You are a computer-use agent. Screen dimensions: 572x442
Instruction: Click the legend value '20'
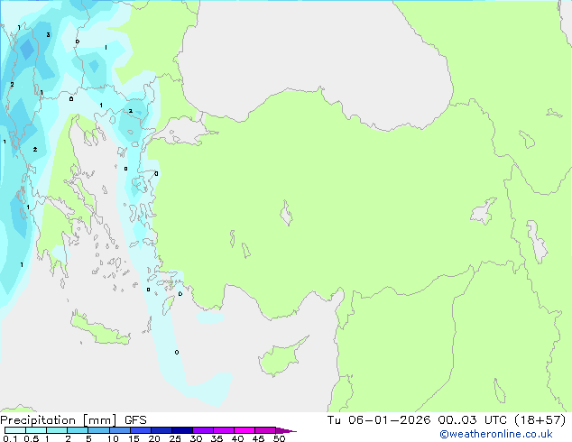(x=154, y=438)
